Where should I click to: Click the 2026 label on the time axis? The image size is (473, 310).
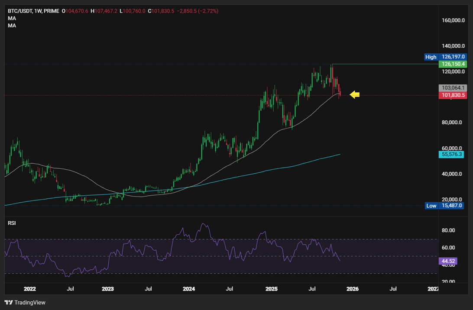coord(353,289)
